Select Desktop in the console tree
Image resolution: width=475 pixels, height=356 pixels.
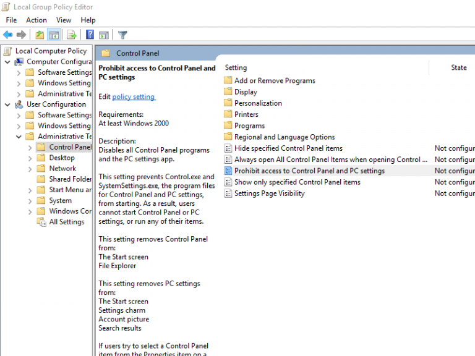tap(62, 158)
